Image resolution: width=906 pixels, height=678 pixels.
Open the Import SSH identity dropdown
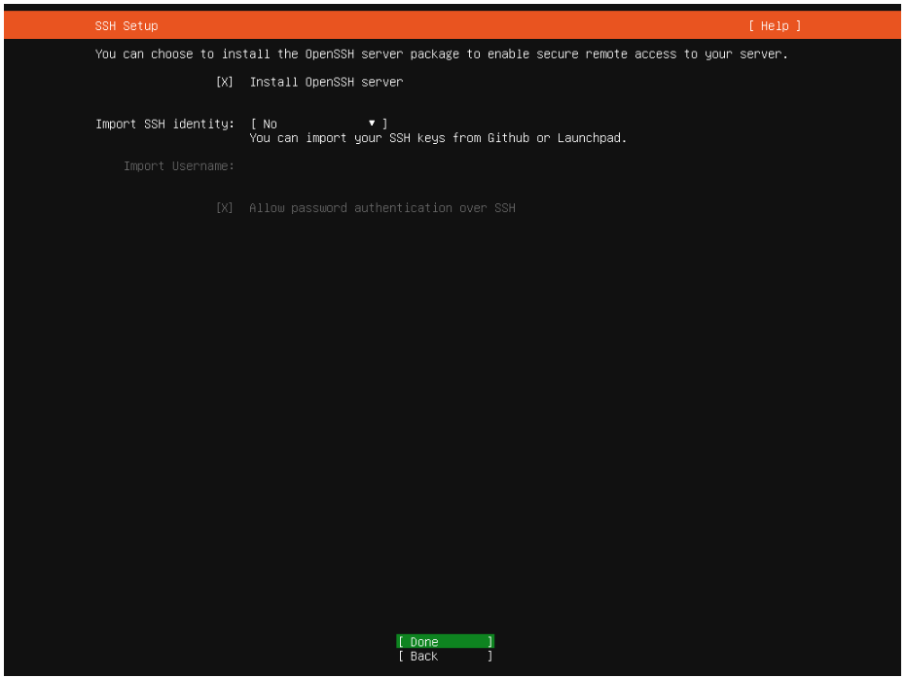319,124
